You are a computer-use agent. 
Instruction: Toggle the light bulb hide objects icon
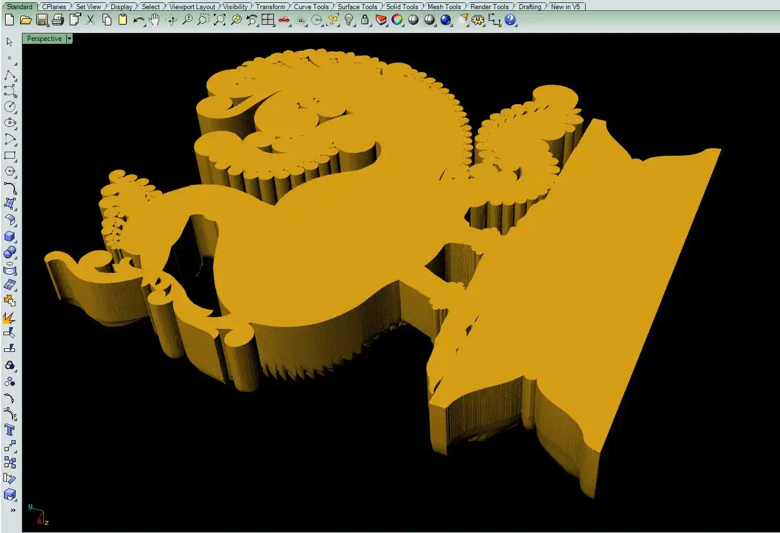[x=349, y=20]
